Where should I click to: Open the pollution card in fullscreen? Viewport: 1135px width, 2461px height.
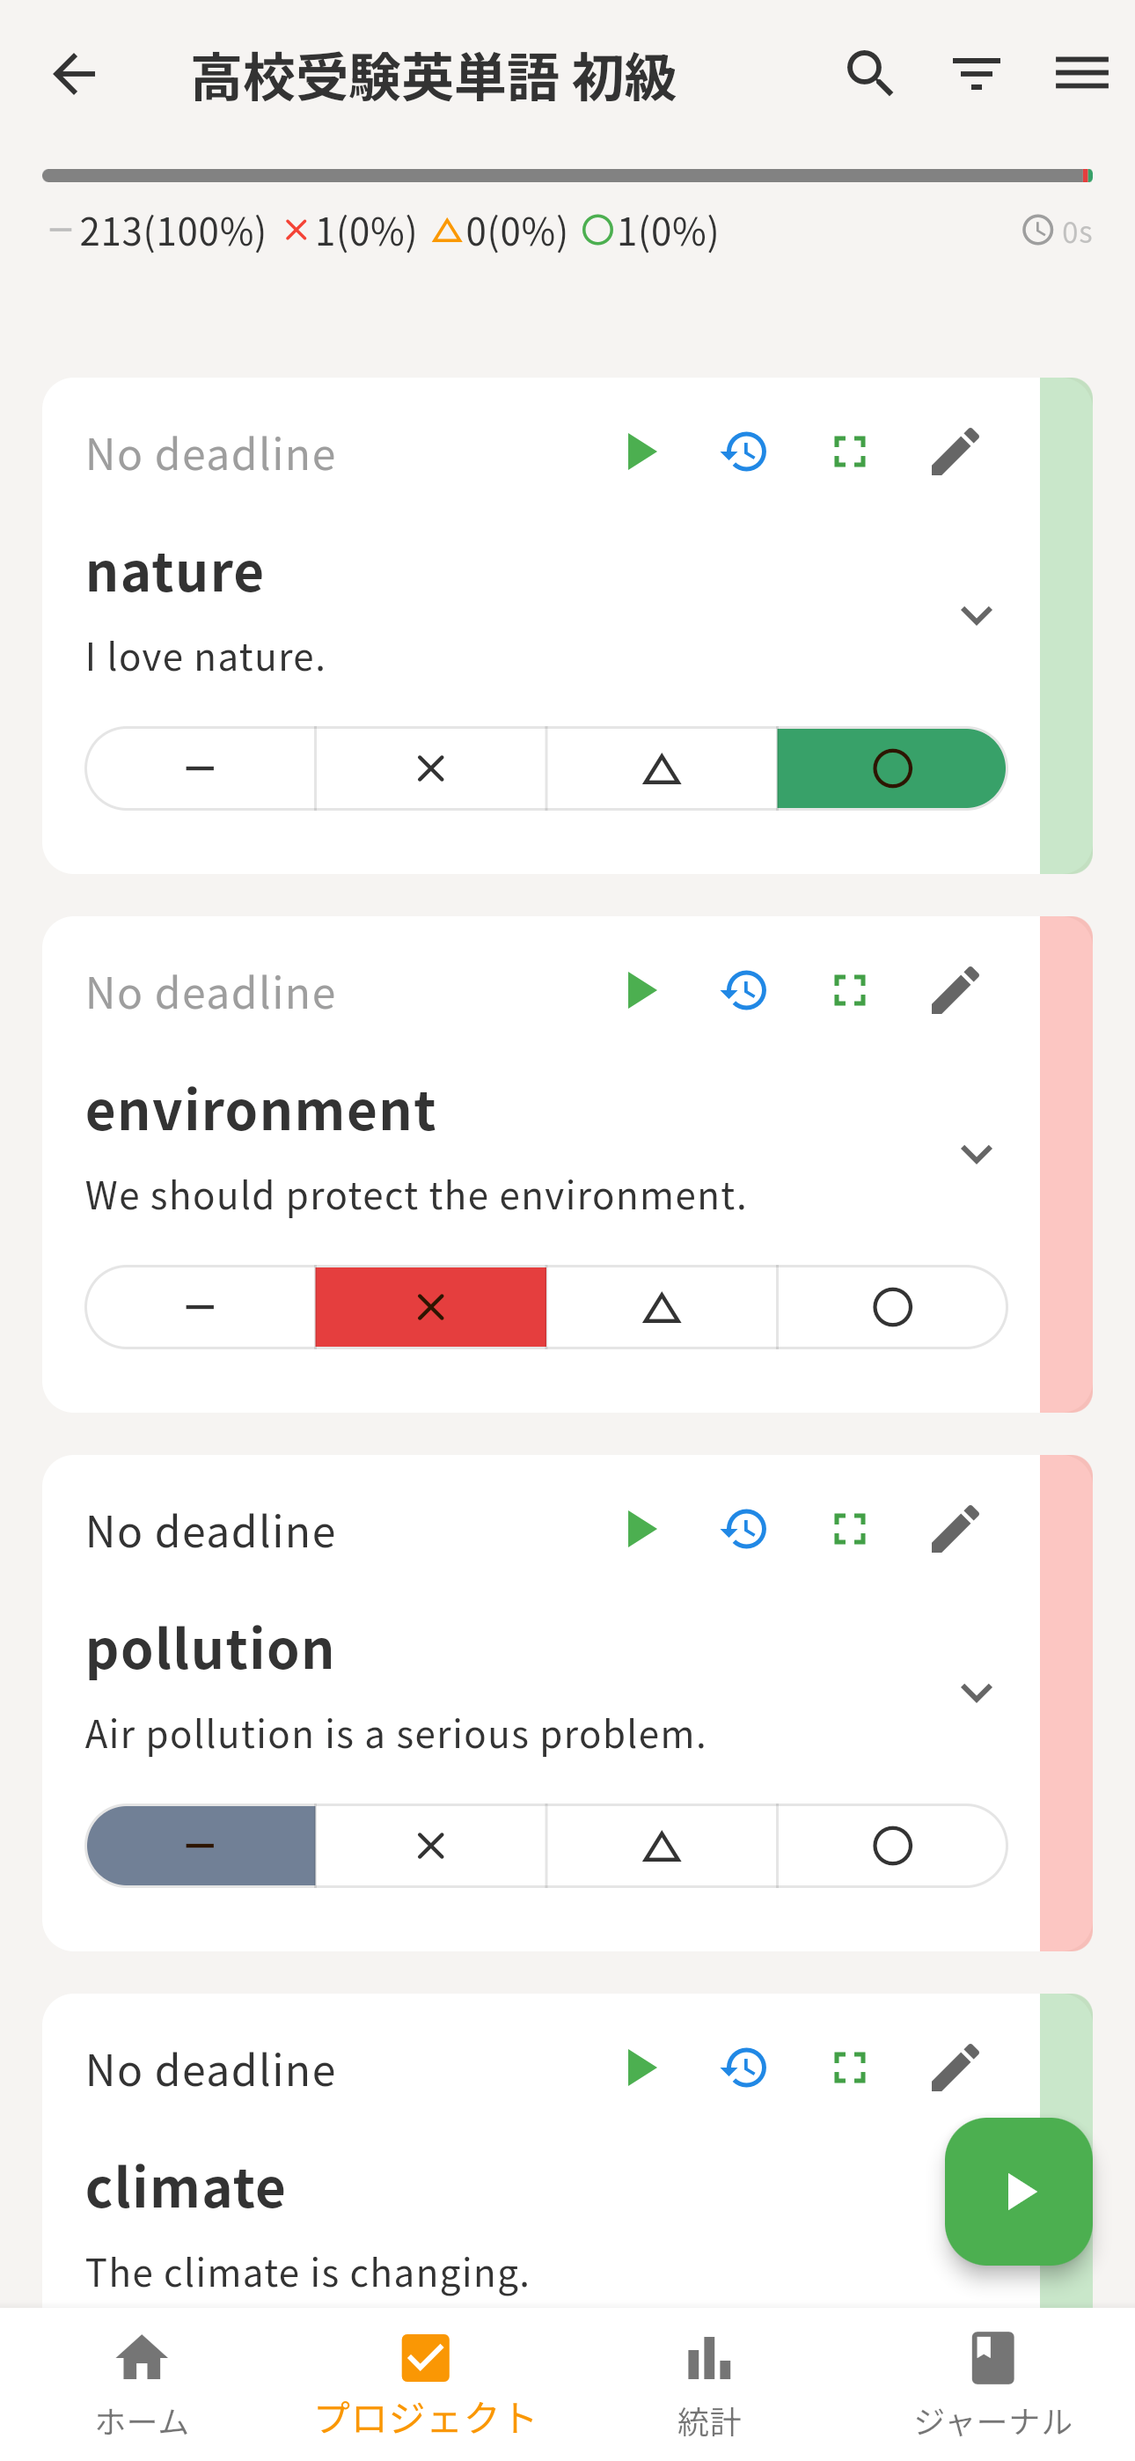[849, 1530]
